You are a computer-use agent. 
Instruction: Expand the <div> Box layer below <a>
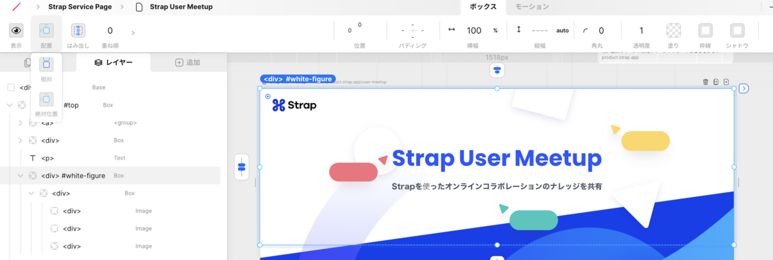pos(21,140)
